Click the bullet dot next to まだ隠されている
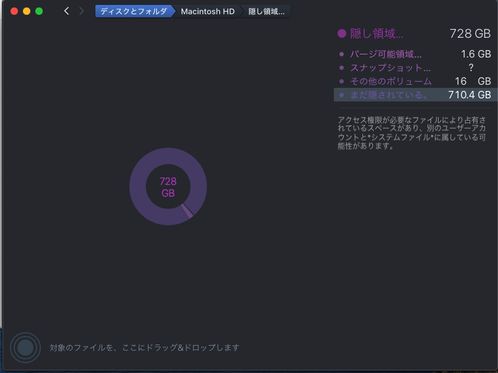Viewport: 498px width, 373px height. pos(341,95)
